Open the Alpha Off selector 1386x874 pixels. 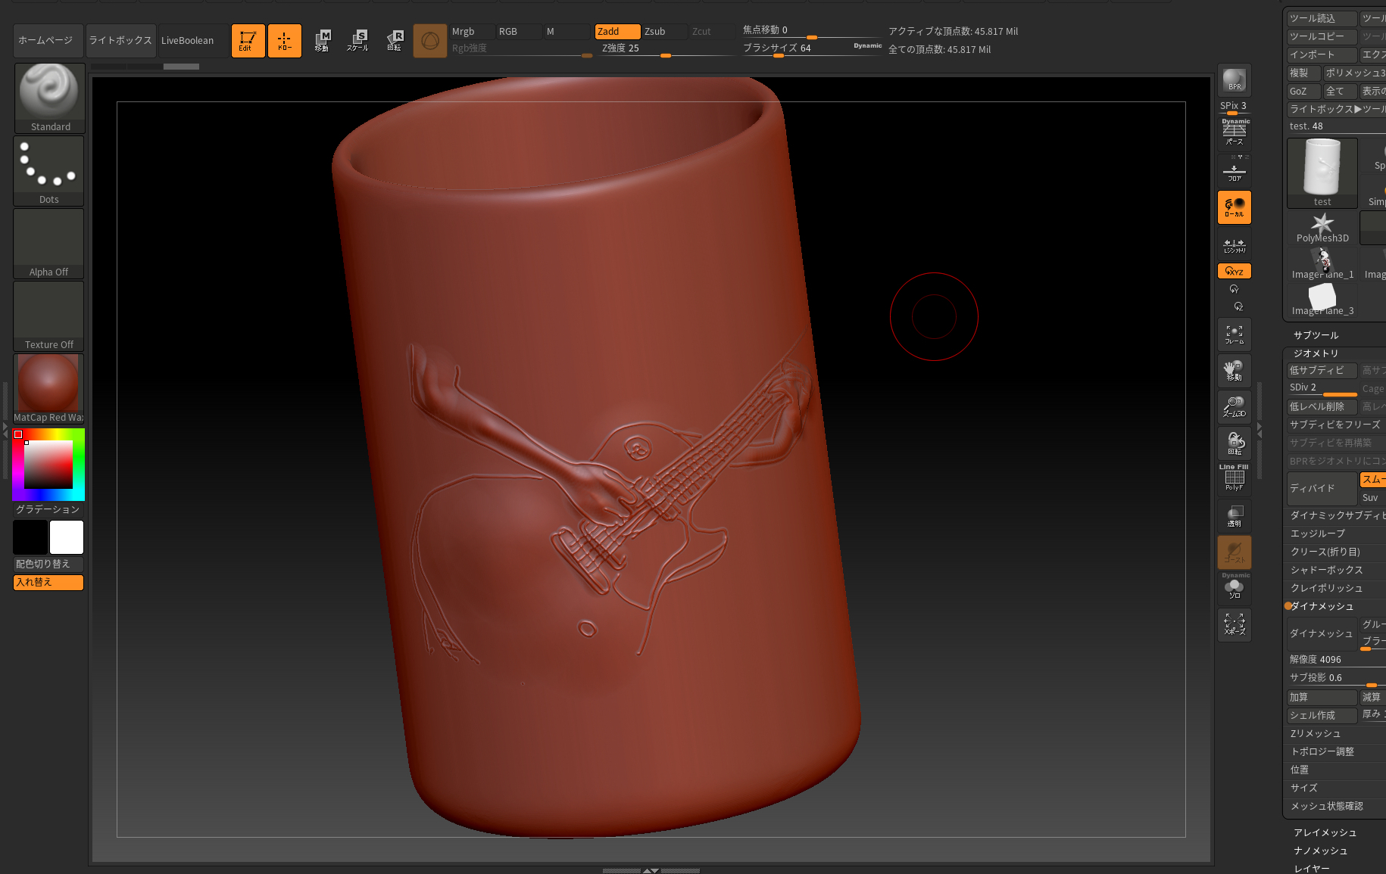(x=49, y=244)
